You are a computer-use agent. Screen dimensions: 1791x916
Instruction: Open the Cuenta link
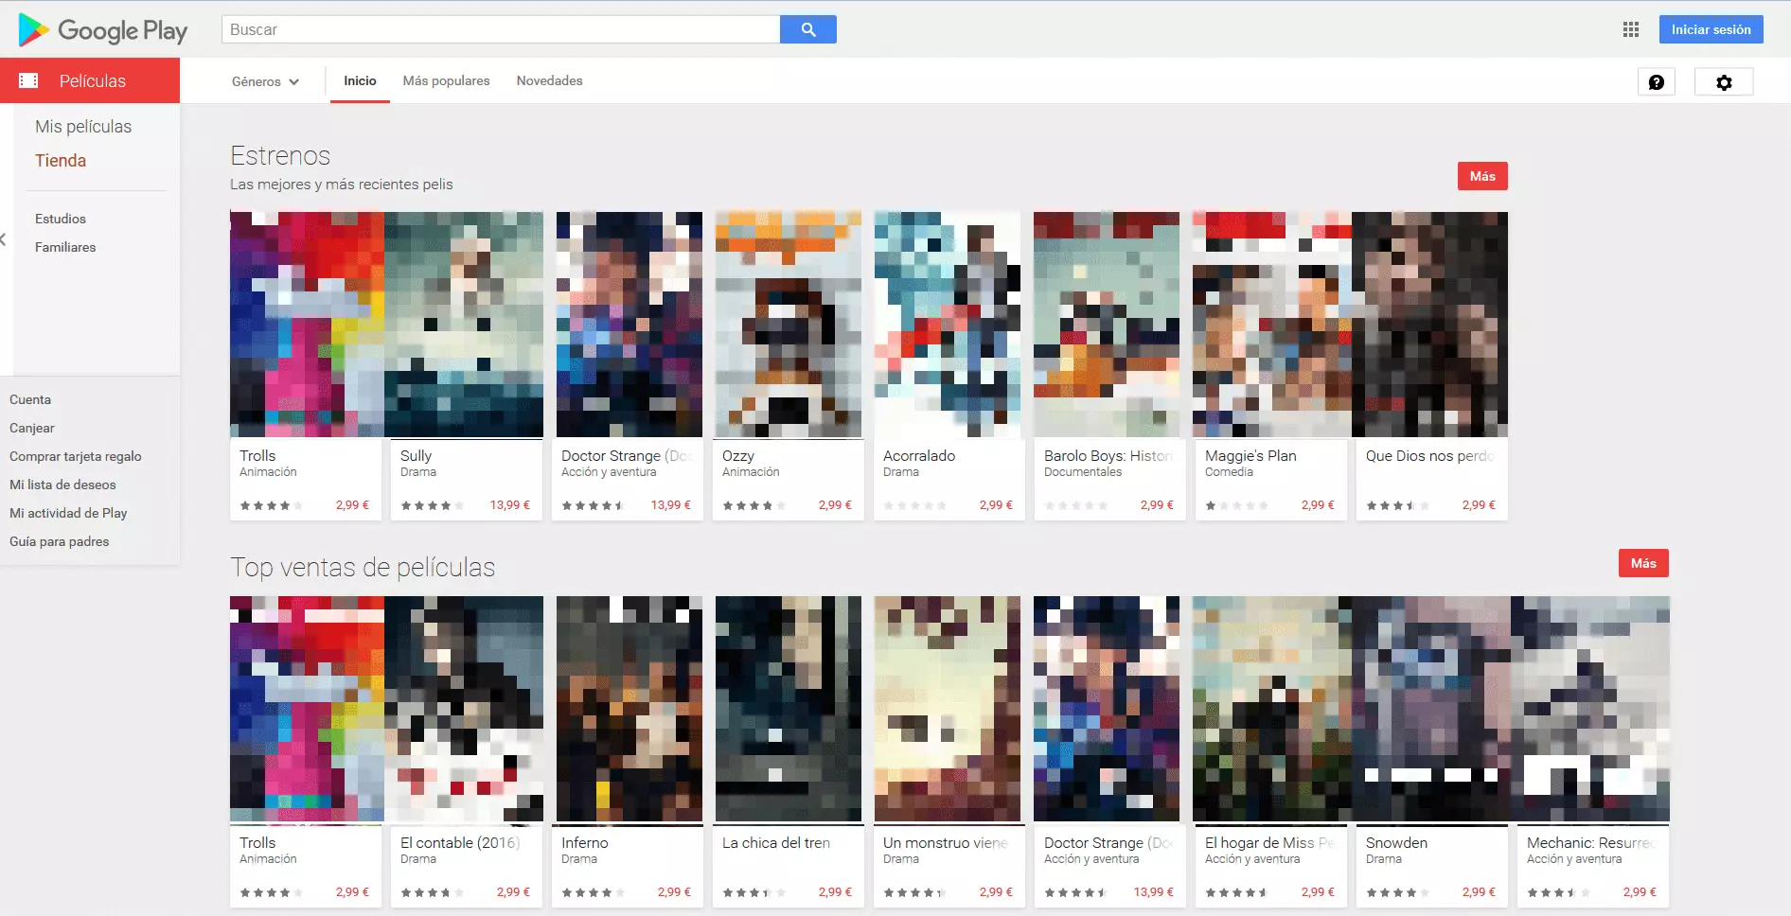(x=30, y=399)
